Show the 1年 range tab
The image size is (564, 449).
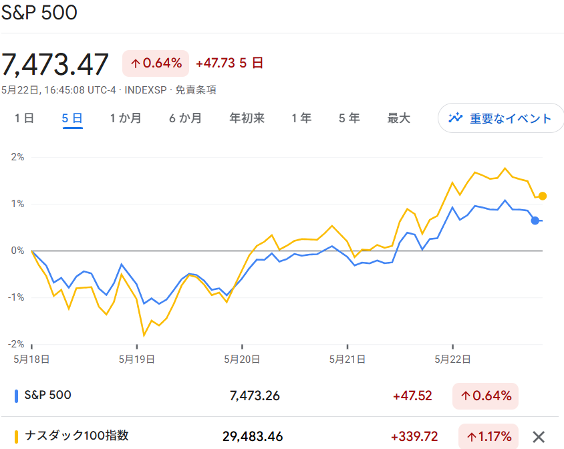[302, 118]
